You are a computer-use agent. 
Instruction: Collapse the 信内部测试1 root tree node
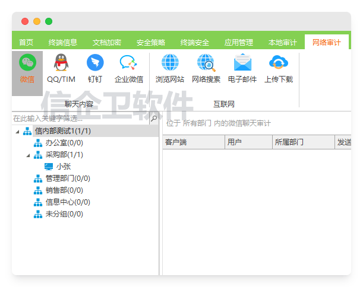(x=17, y=131)
